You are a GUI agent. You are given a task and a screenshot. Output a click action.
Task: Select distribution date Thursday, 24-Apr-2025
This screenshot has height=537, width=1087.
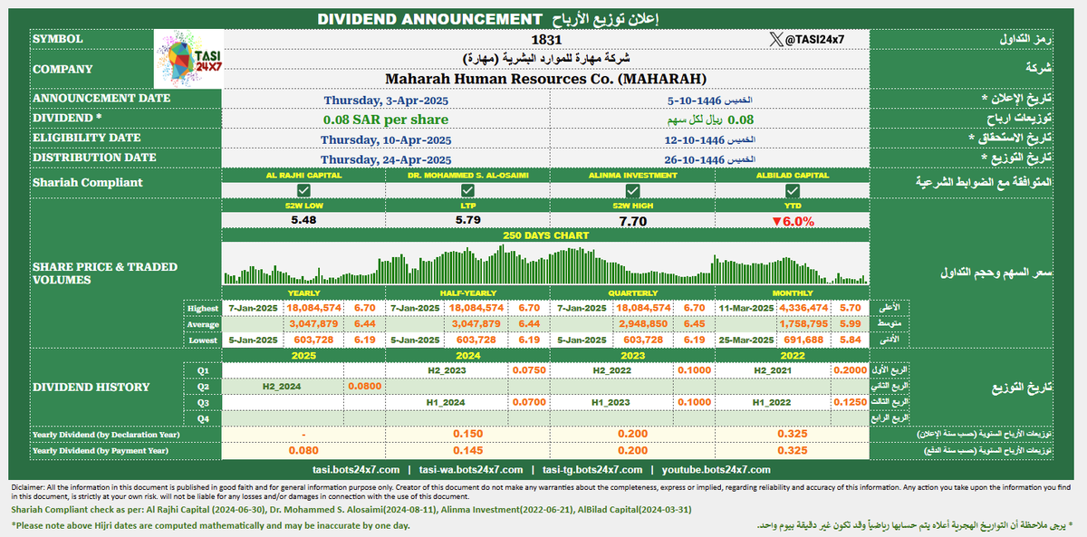[x=385, y=158]
